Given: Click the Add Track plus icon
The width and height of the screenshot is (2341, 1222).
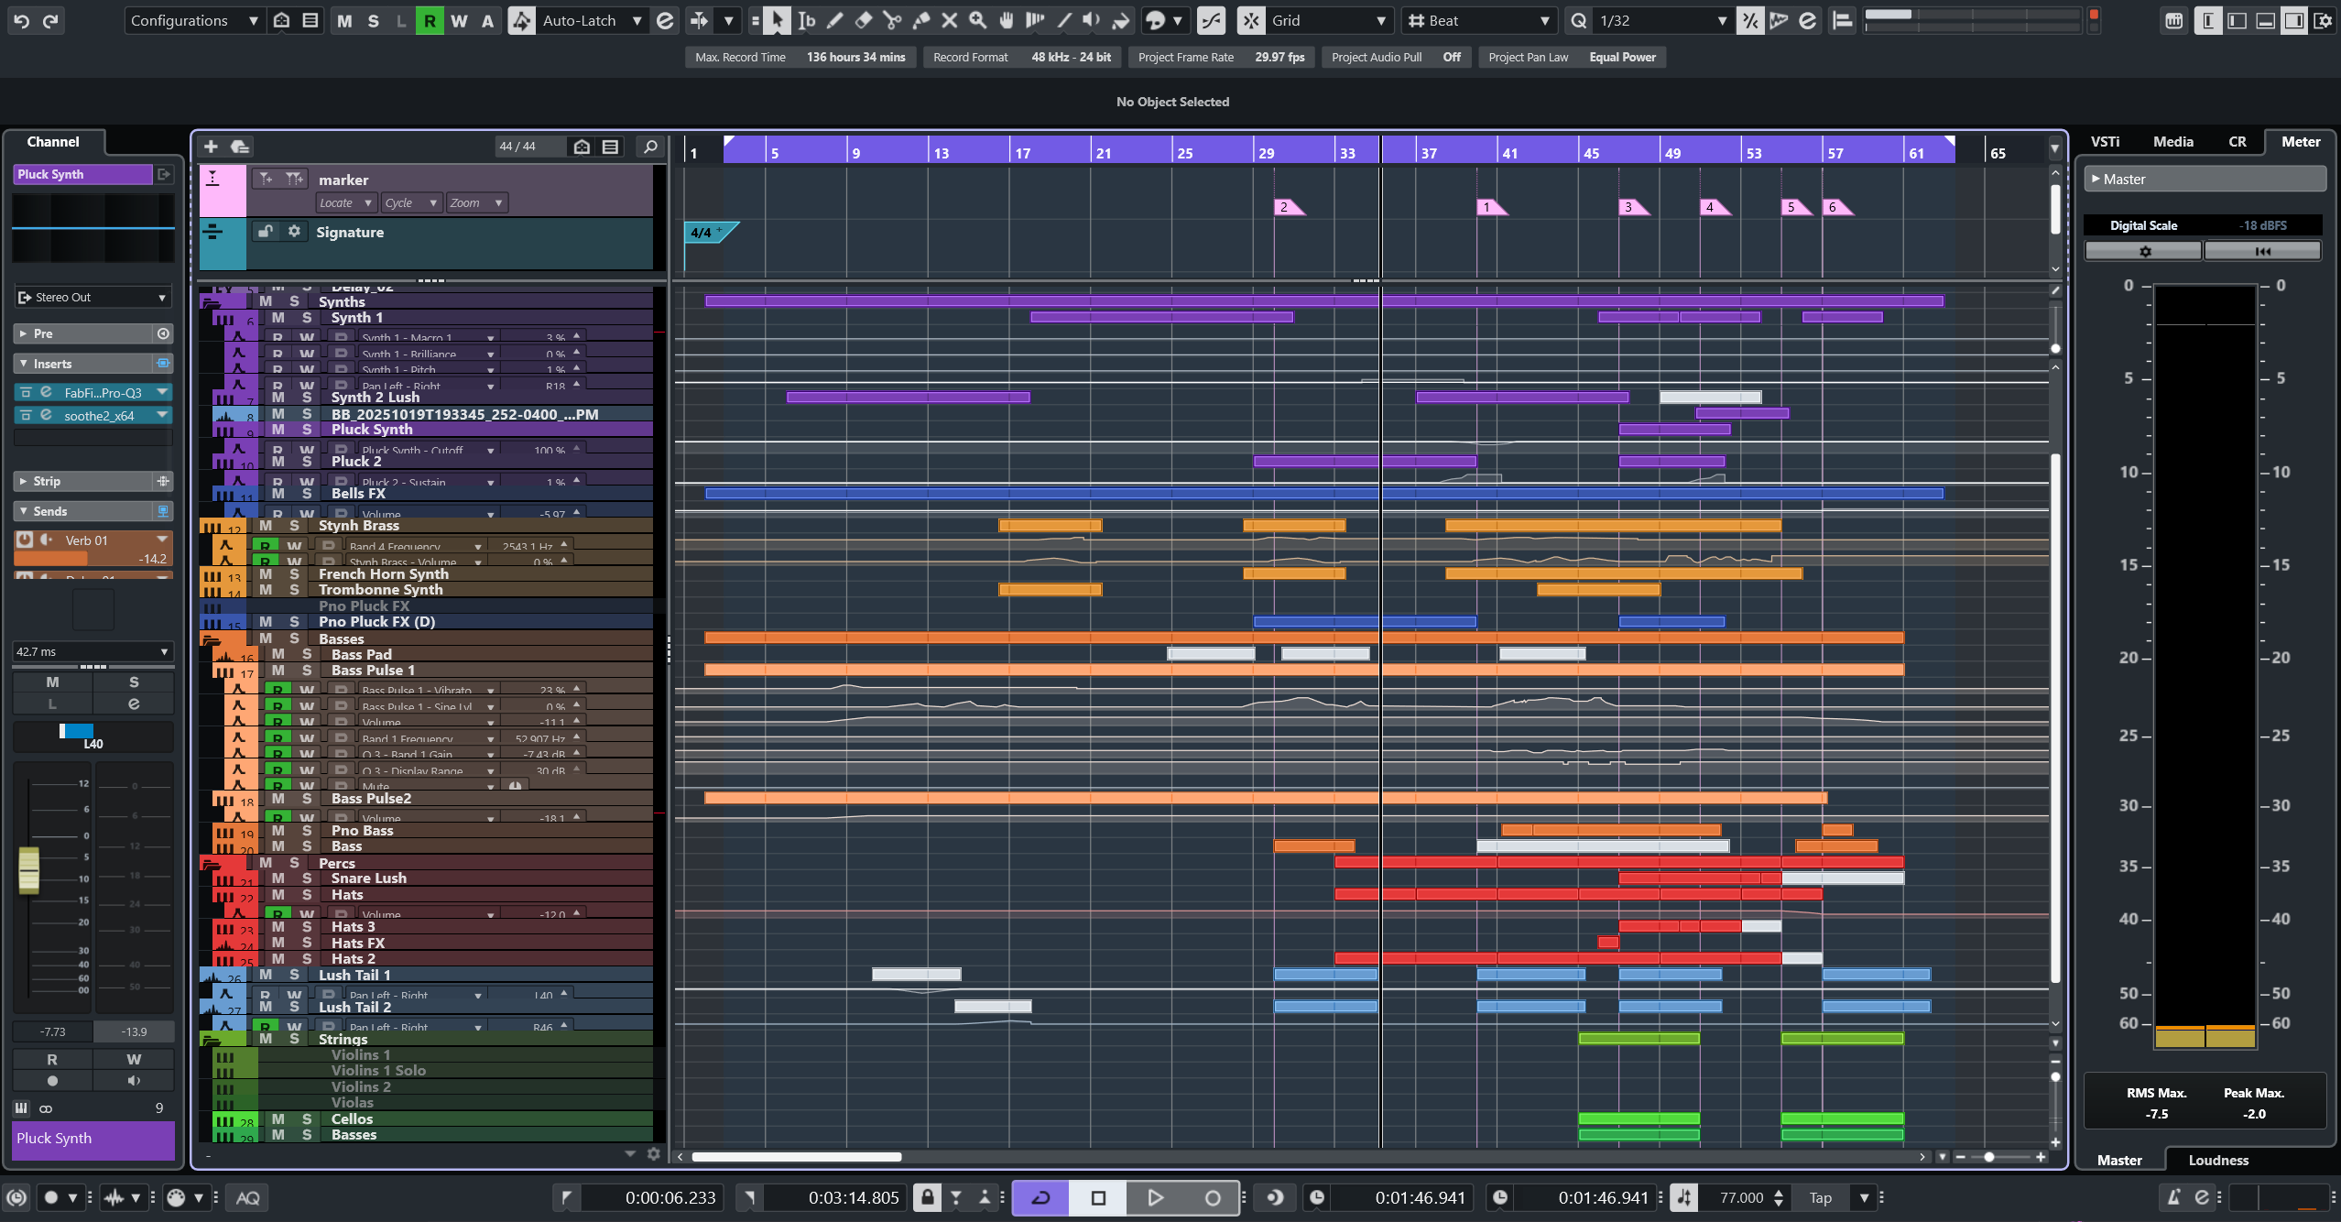Looking at the screenshot, I should [x=211, y=147].
